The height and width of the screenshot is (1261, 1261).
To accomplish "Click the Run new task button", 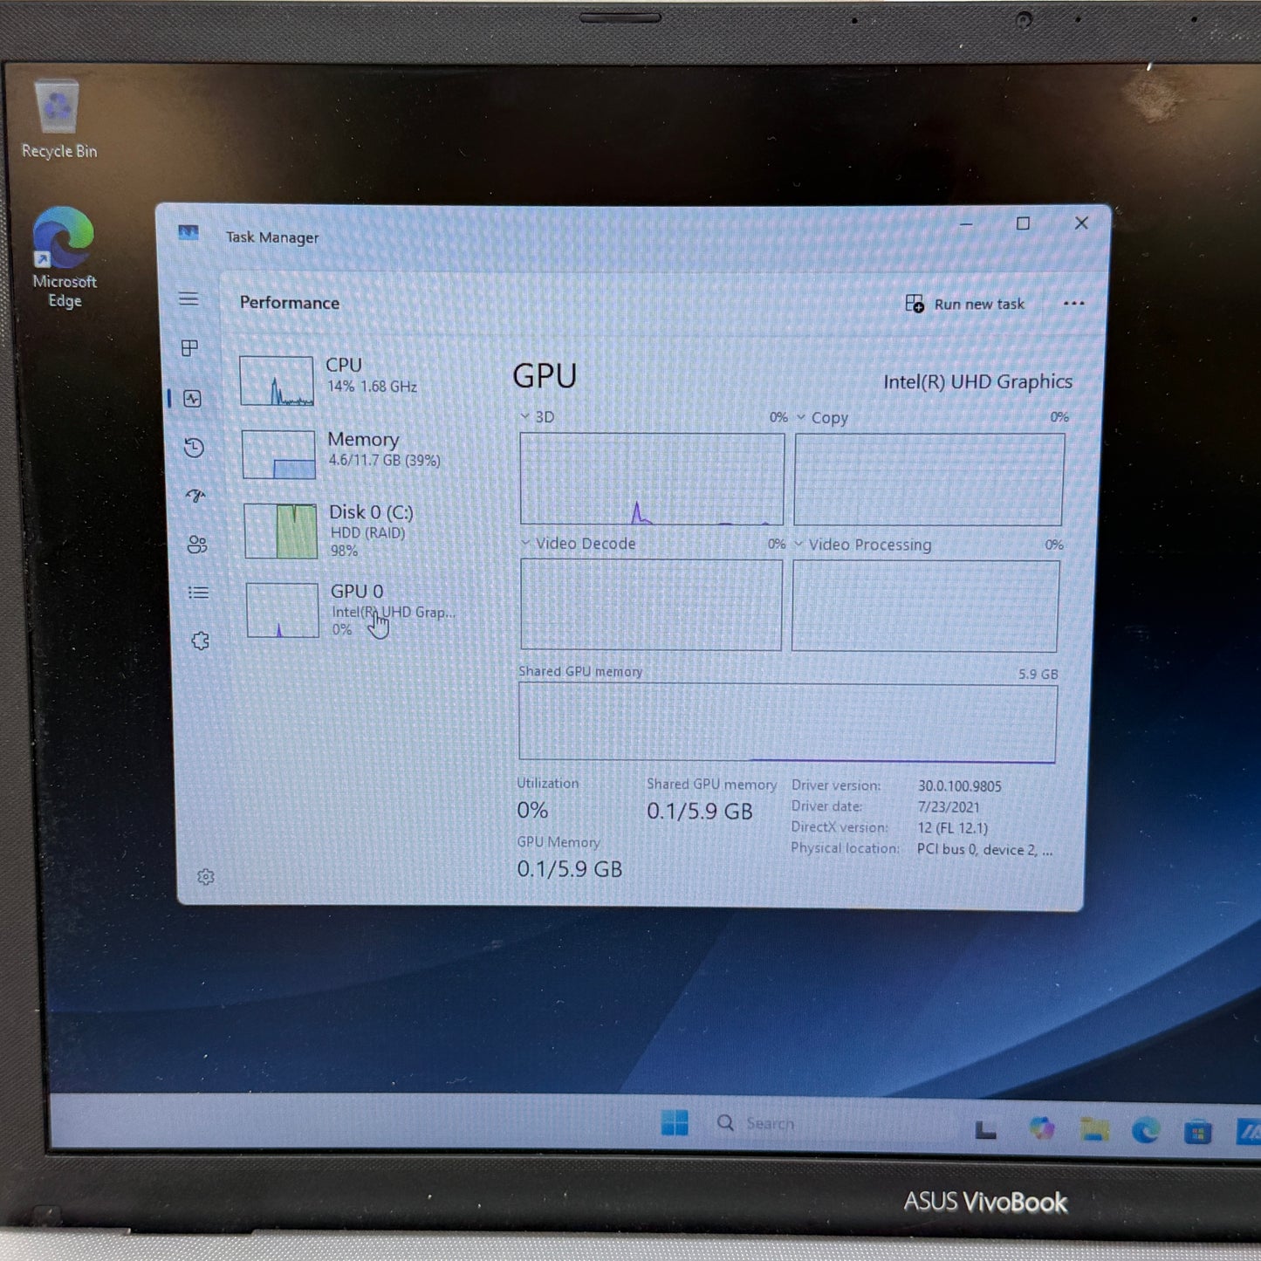I will (963, 304).
